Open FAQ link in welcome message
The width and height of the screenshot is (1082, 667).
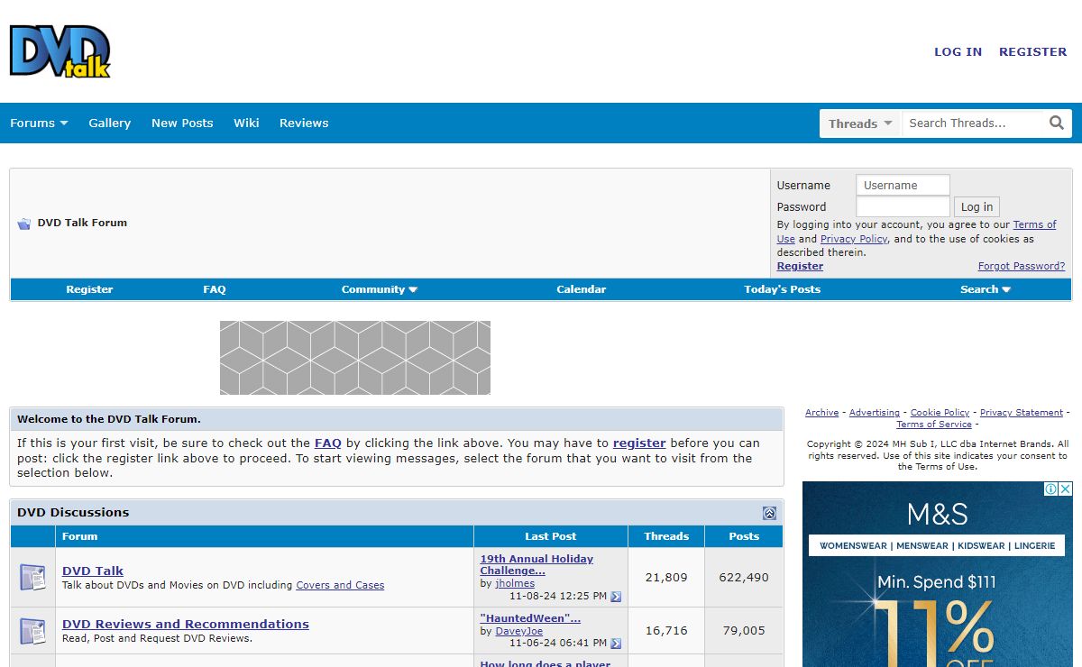click(327, 443)
